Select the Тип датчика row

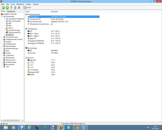click(63, 17)
